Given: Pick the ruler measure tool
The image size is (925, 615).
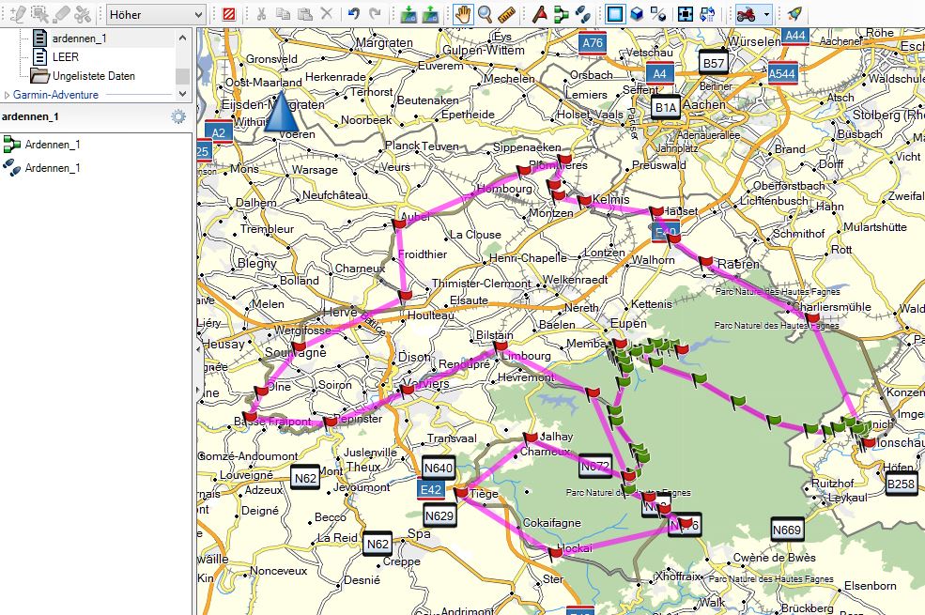Looking at the screenshot, I should 508,14.
